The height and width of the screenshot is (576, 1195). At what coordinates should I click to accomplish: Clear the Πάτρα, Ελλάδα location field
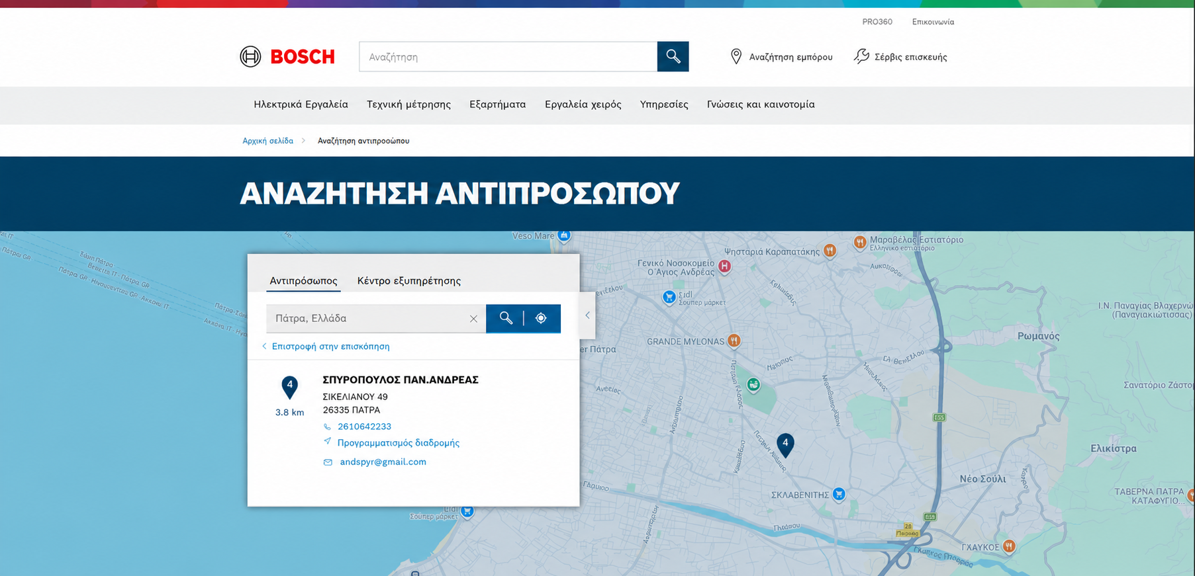click(x=473, y=319)
